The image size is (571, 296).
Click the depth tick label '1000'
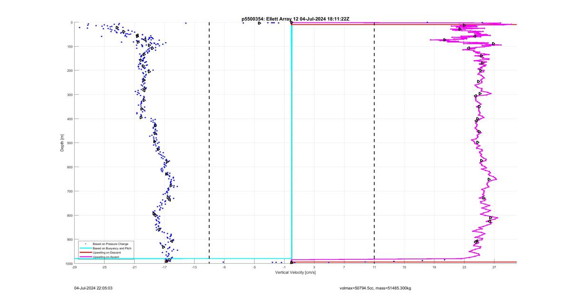click(x=69, y=264)
